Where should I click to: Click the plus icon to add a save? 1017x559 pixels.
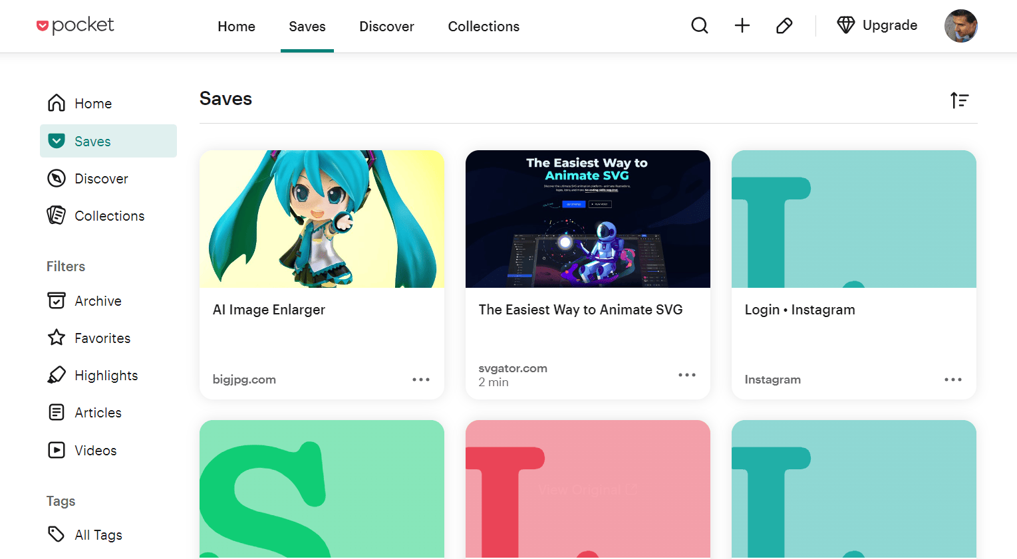coord(742,26)
